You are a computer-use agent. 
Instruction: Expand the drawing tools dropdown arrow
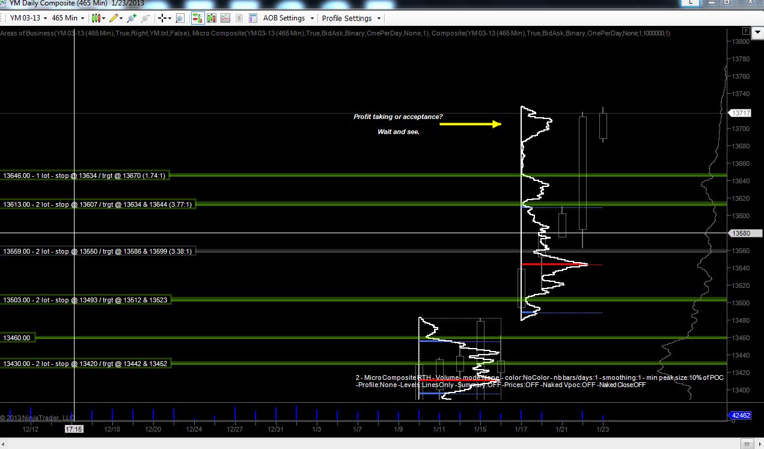pos(122,18)
